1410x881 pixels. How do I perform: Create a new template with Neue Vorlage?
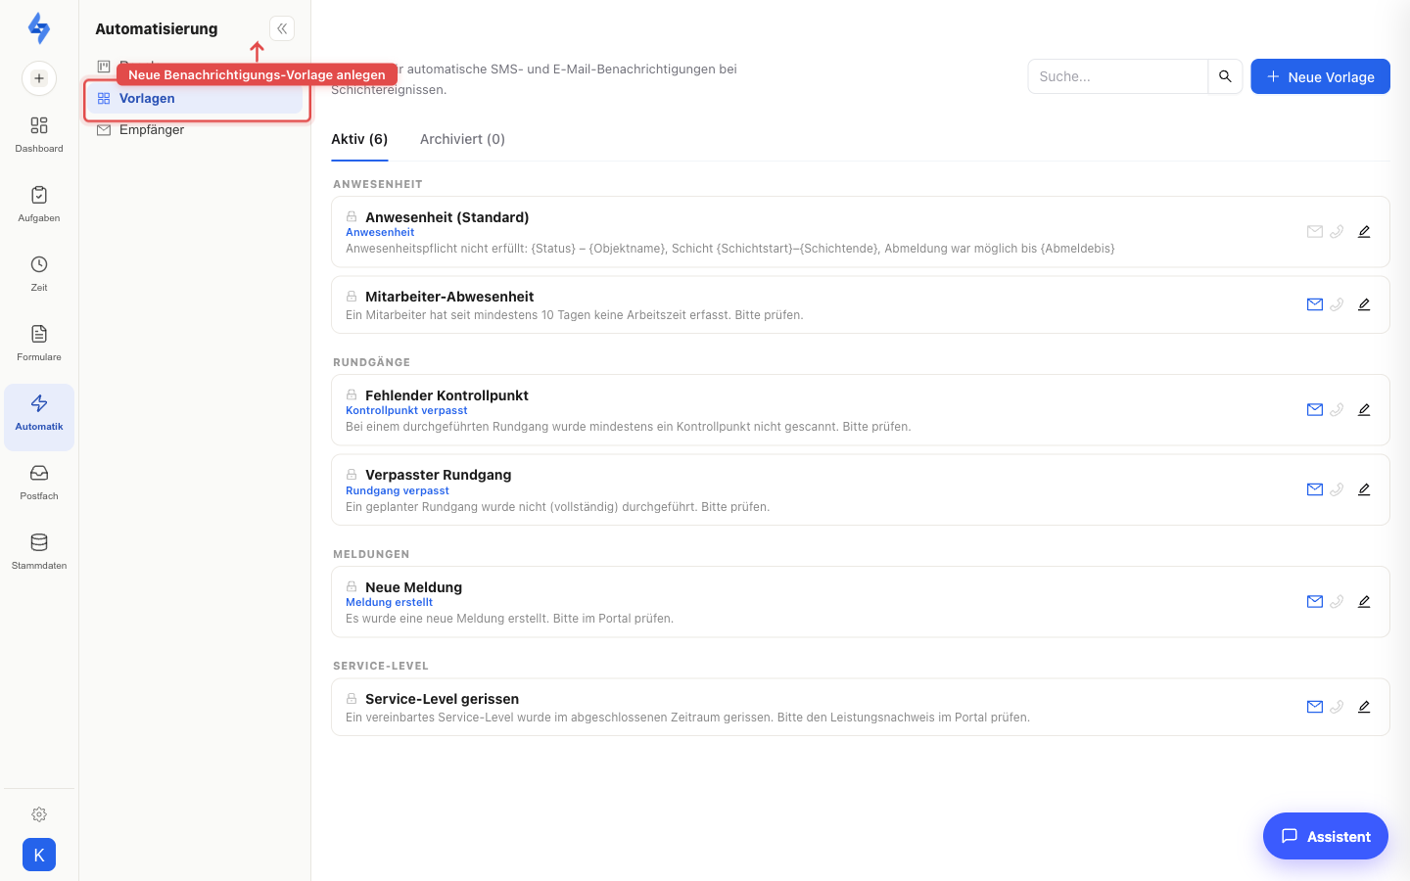pos(1320,76)
